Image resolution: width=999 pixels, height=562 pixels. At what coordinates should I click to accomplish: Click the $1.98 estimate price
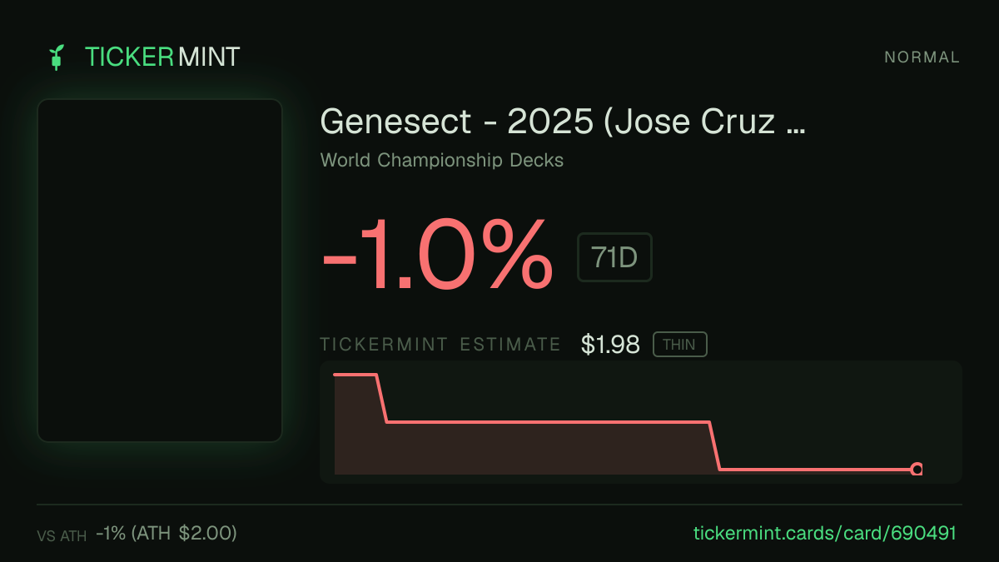[610, 345]
